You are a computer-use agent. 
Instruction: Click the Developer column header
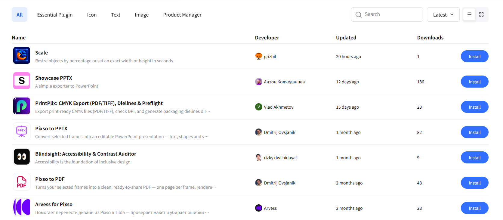(x=267, y=38)
